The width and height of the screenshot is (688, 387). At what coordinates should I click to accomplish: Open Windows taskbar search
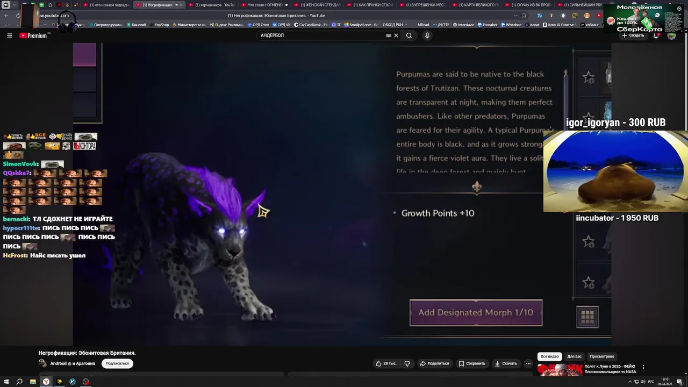[19, 382]
